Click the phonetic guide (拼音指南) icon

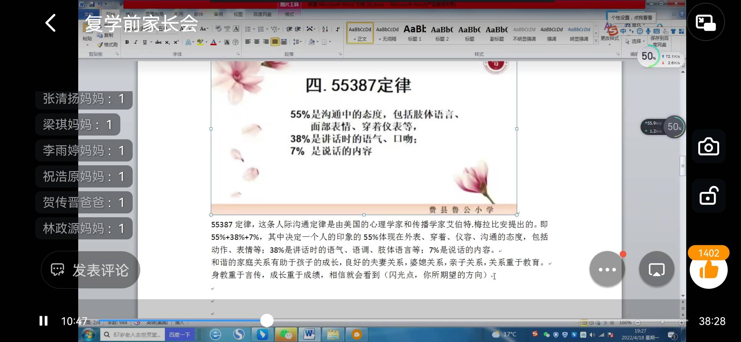227,28
